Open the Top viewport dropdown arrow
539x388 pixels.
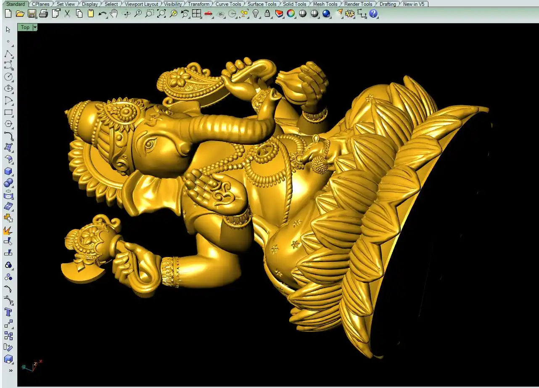tap(35, 27)
